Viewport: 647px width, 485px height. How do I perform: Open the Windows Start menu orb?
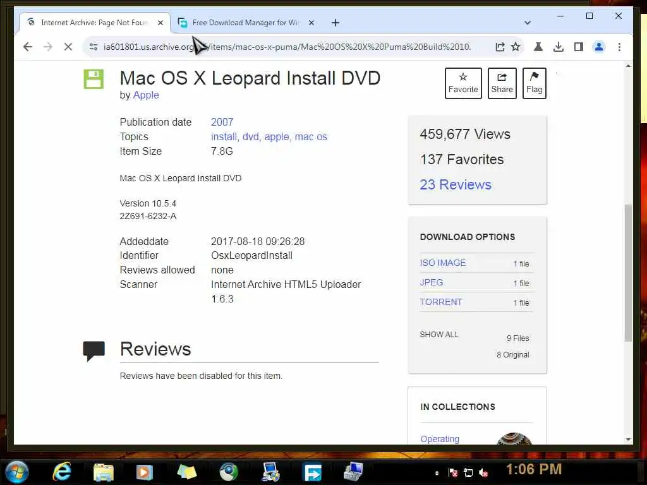click(17, 472)
